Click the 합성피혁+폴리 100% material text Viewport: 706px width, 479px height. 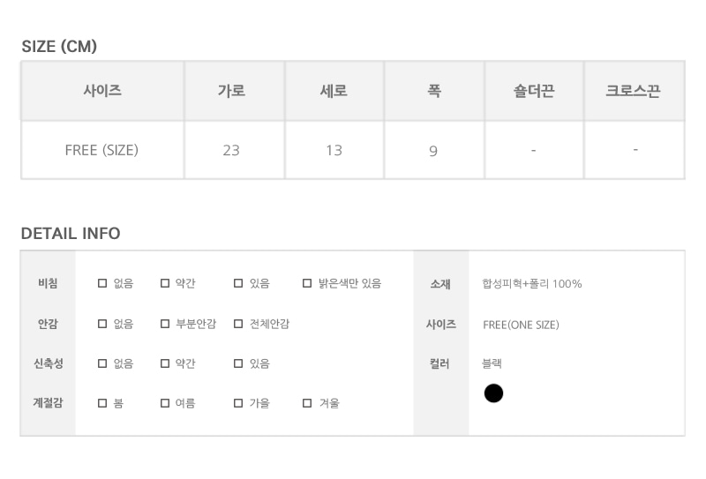point(532,284)
